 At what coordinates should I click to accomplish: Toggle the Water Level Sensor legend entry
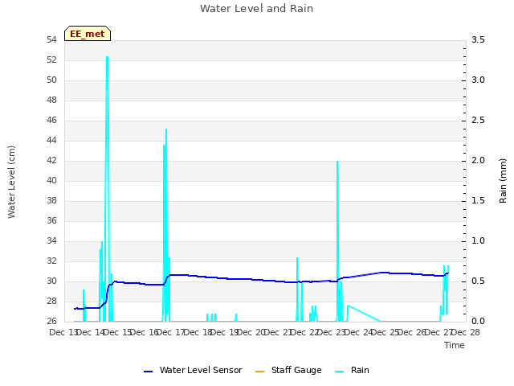tap(193, 370)
